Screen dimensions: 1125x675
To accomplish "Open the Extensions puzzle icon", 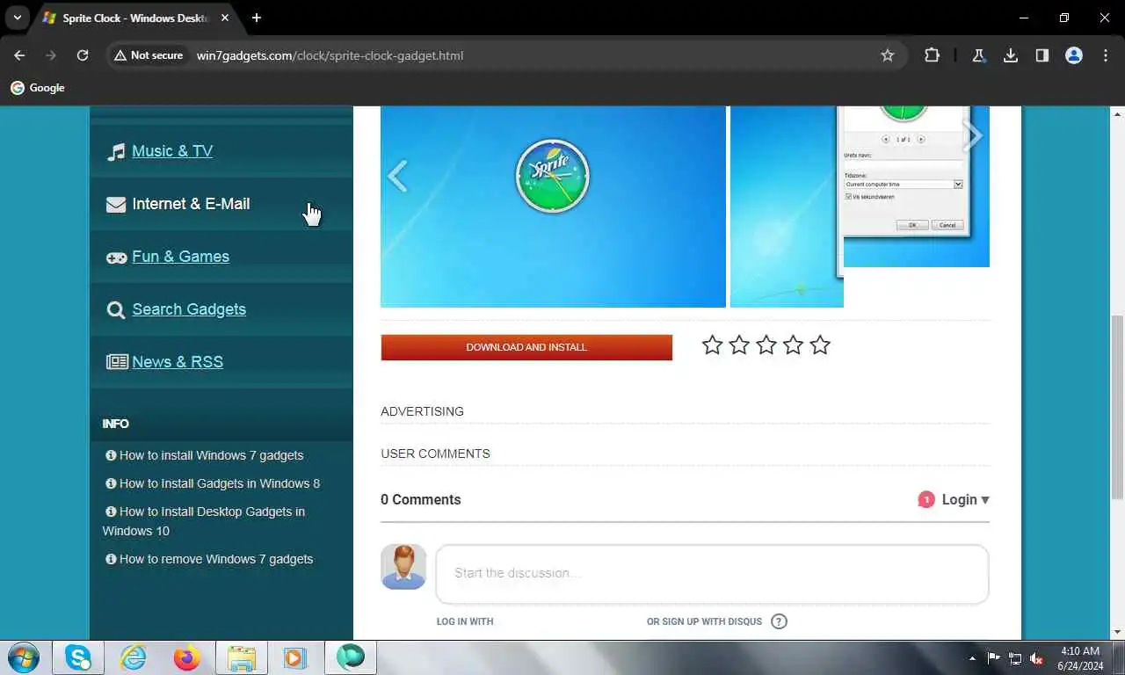I will pyautogui.click(x=932, y=55).
